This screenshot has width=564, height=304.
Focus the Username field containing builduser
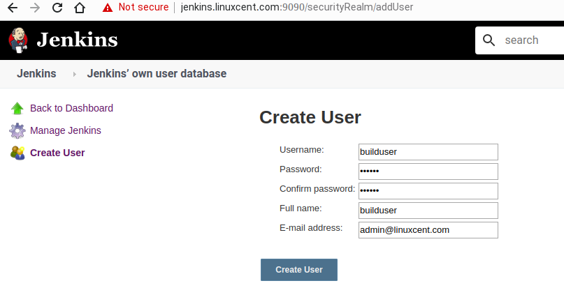428,152
